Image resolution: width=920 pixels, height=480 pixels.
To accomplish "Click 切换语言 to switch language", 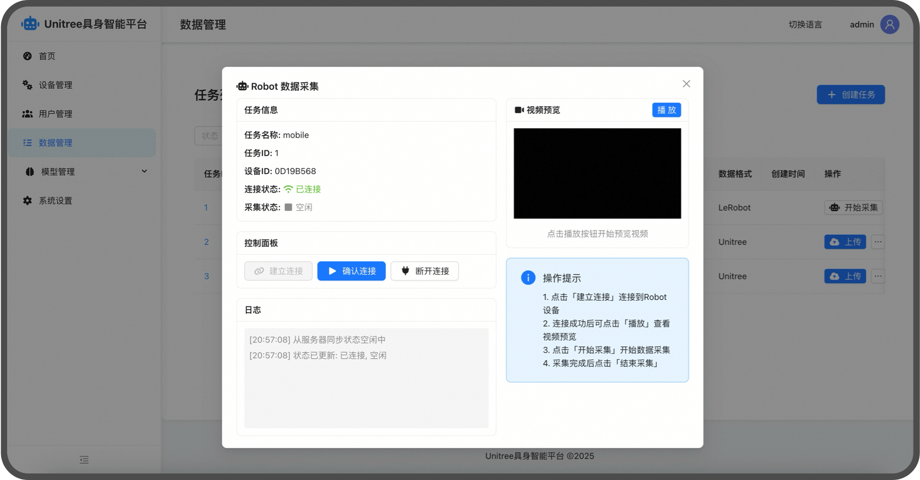I will (805, 24).
